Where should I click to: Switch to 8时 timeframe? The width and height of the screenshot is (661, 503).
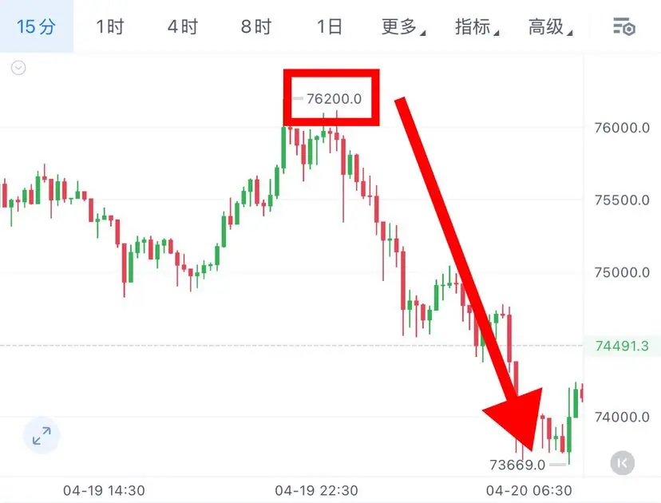[256, 27]
